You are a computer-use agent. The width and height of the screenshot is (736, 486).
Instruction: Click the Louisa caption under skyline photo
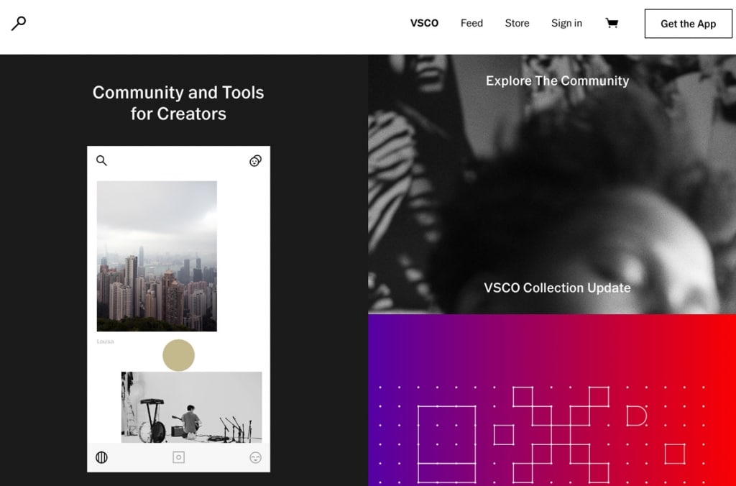click(x=105, y=341)
